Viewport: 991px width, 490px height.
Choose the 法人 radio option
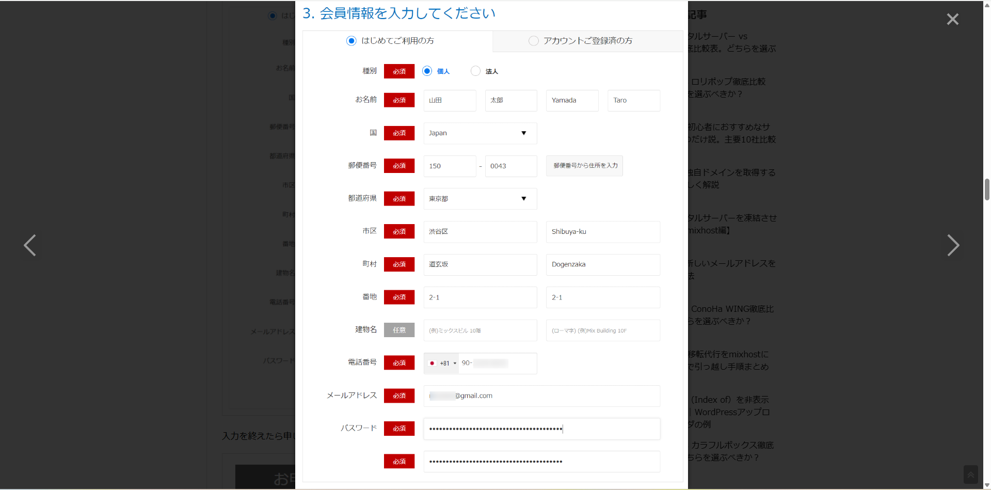pos(475,71)
